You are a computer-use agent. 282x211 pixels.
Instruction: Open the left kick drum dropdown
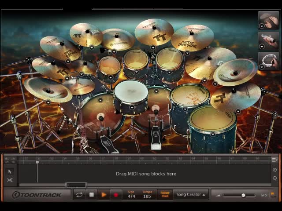pyautogui.click(x=100, y=100)
